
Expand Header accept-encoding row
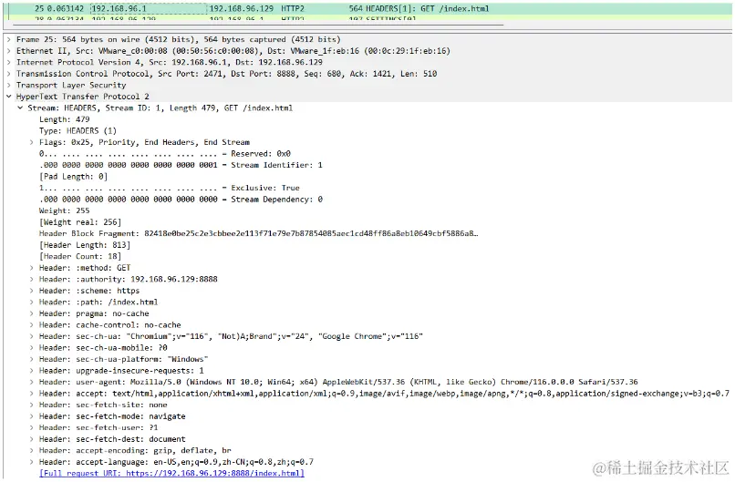tap(31, 451)
